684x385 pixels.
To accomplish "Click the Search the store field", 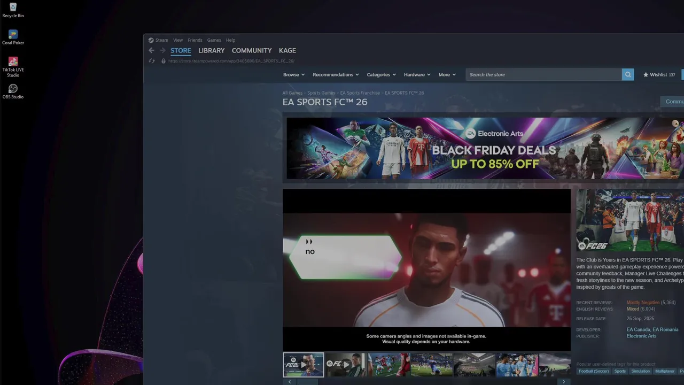I will click(x=543, y=75).
